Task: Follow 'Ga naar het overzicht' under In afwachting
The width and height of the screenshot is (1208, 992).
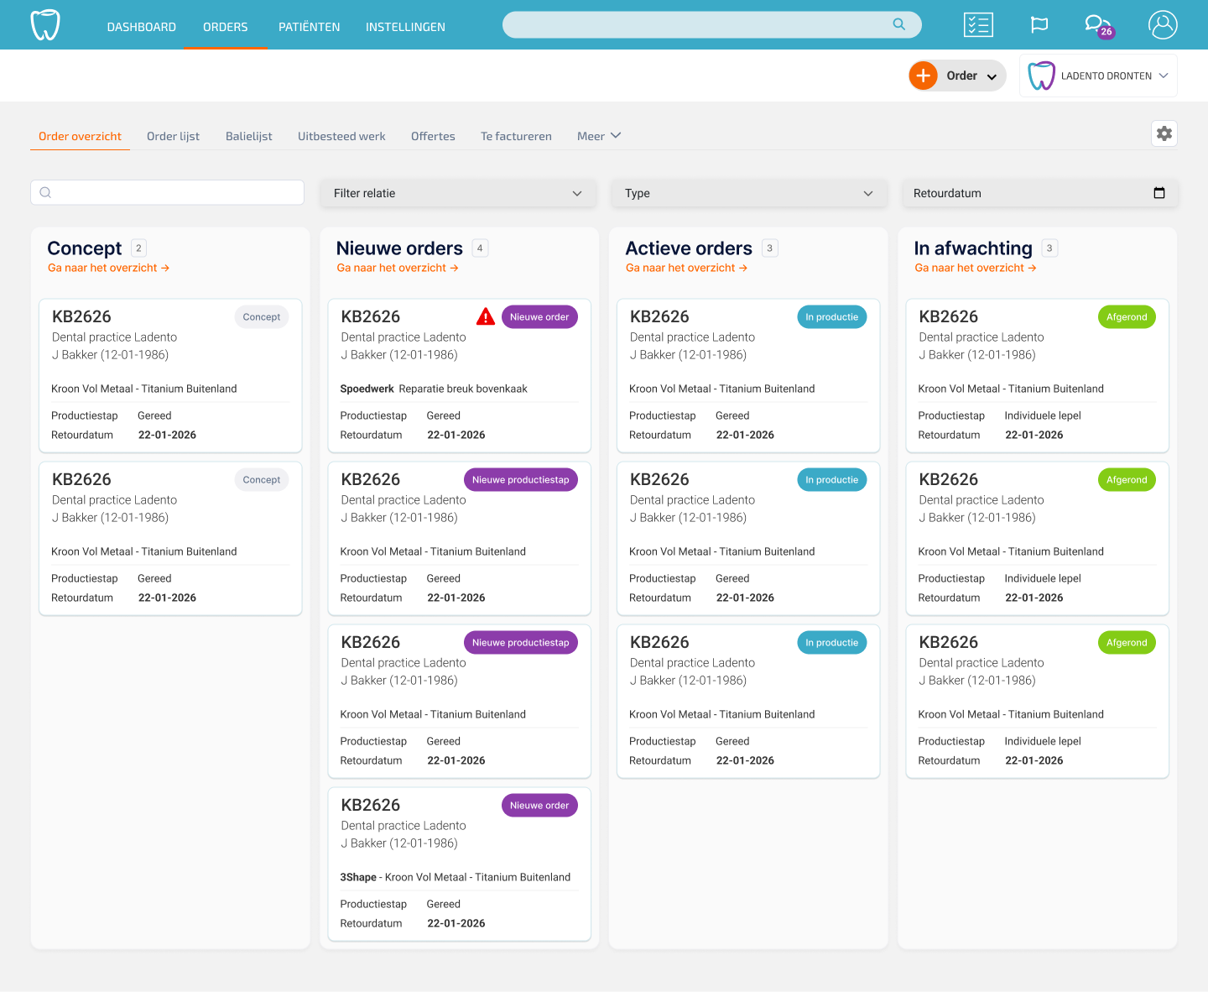Action: [x=975, y=268]
